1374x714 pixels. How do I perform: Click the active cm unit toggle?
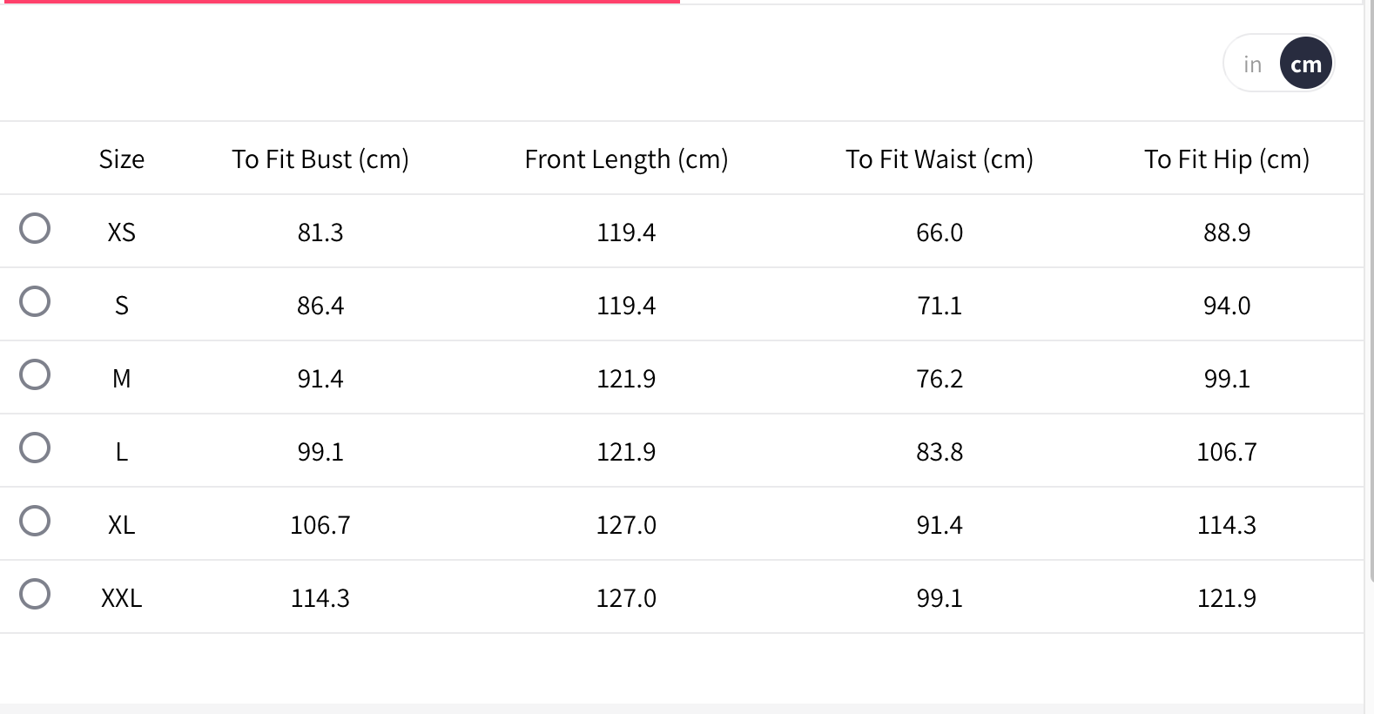(1305, 64)
